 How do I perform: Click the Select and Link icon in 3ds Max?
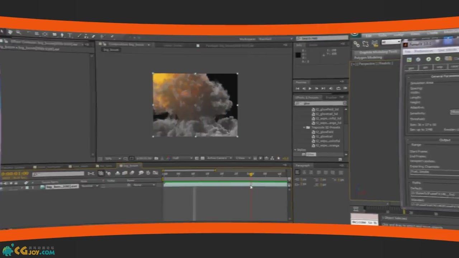(x=356, y=44)
